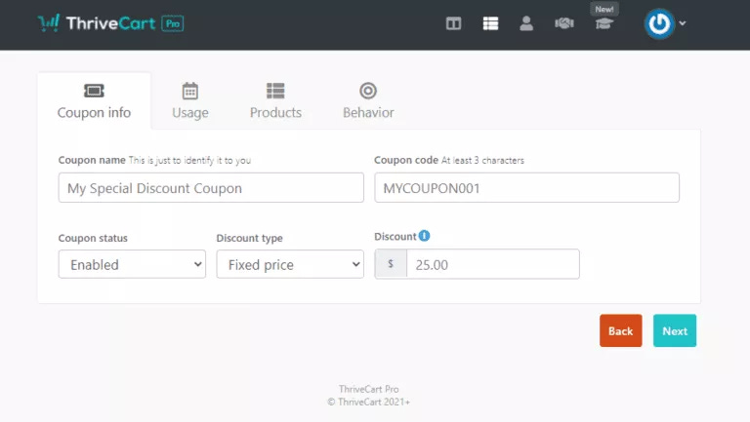Switch to the Behavior tab
Screen dimensions: 750x422
pyautogui.click(x=368, y=100)
